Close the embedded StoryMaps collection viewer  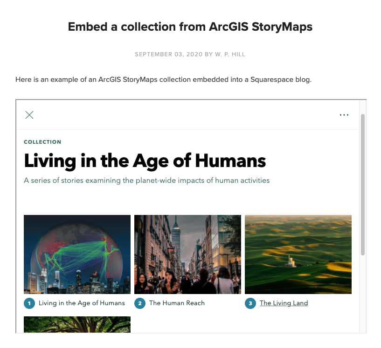point(29,114)
